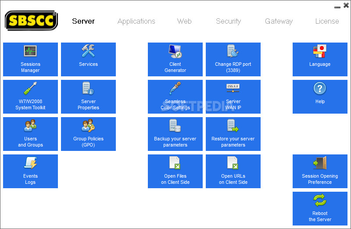Launch the Services tools icon
This screenshot has width=351, height=229.
pyautogui.click(x=89, y=59)
